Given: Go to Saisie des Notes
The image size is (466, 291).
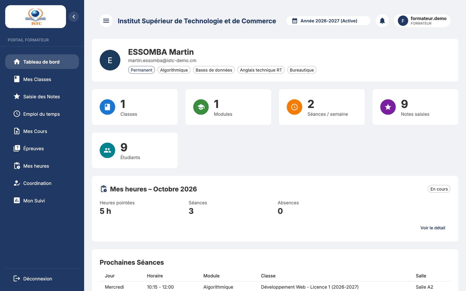Looking at the screenshot, I should tap(42, 96).
